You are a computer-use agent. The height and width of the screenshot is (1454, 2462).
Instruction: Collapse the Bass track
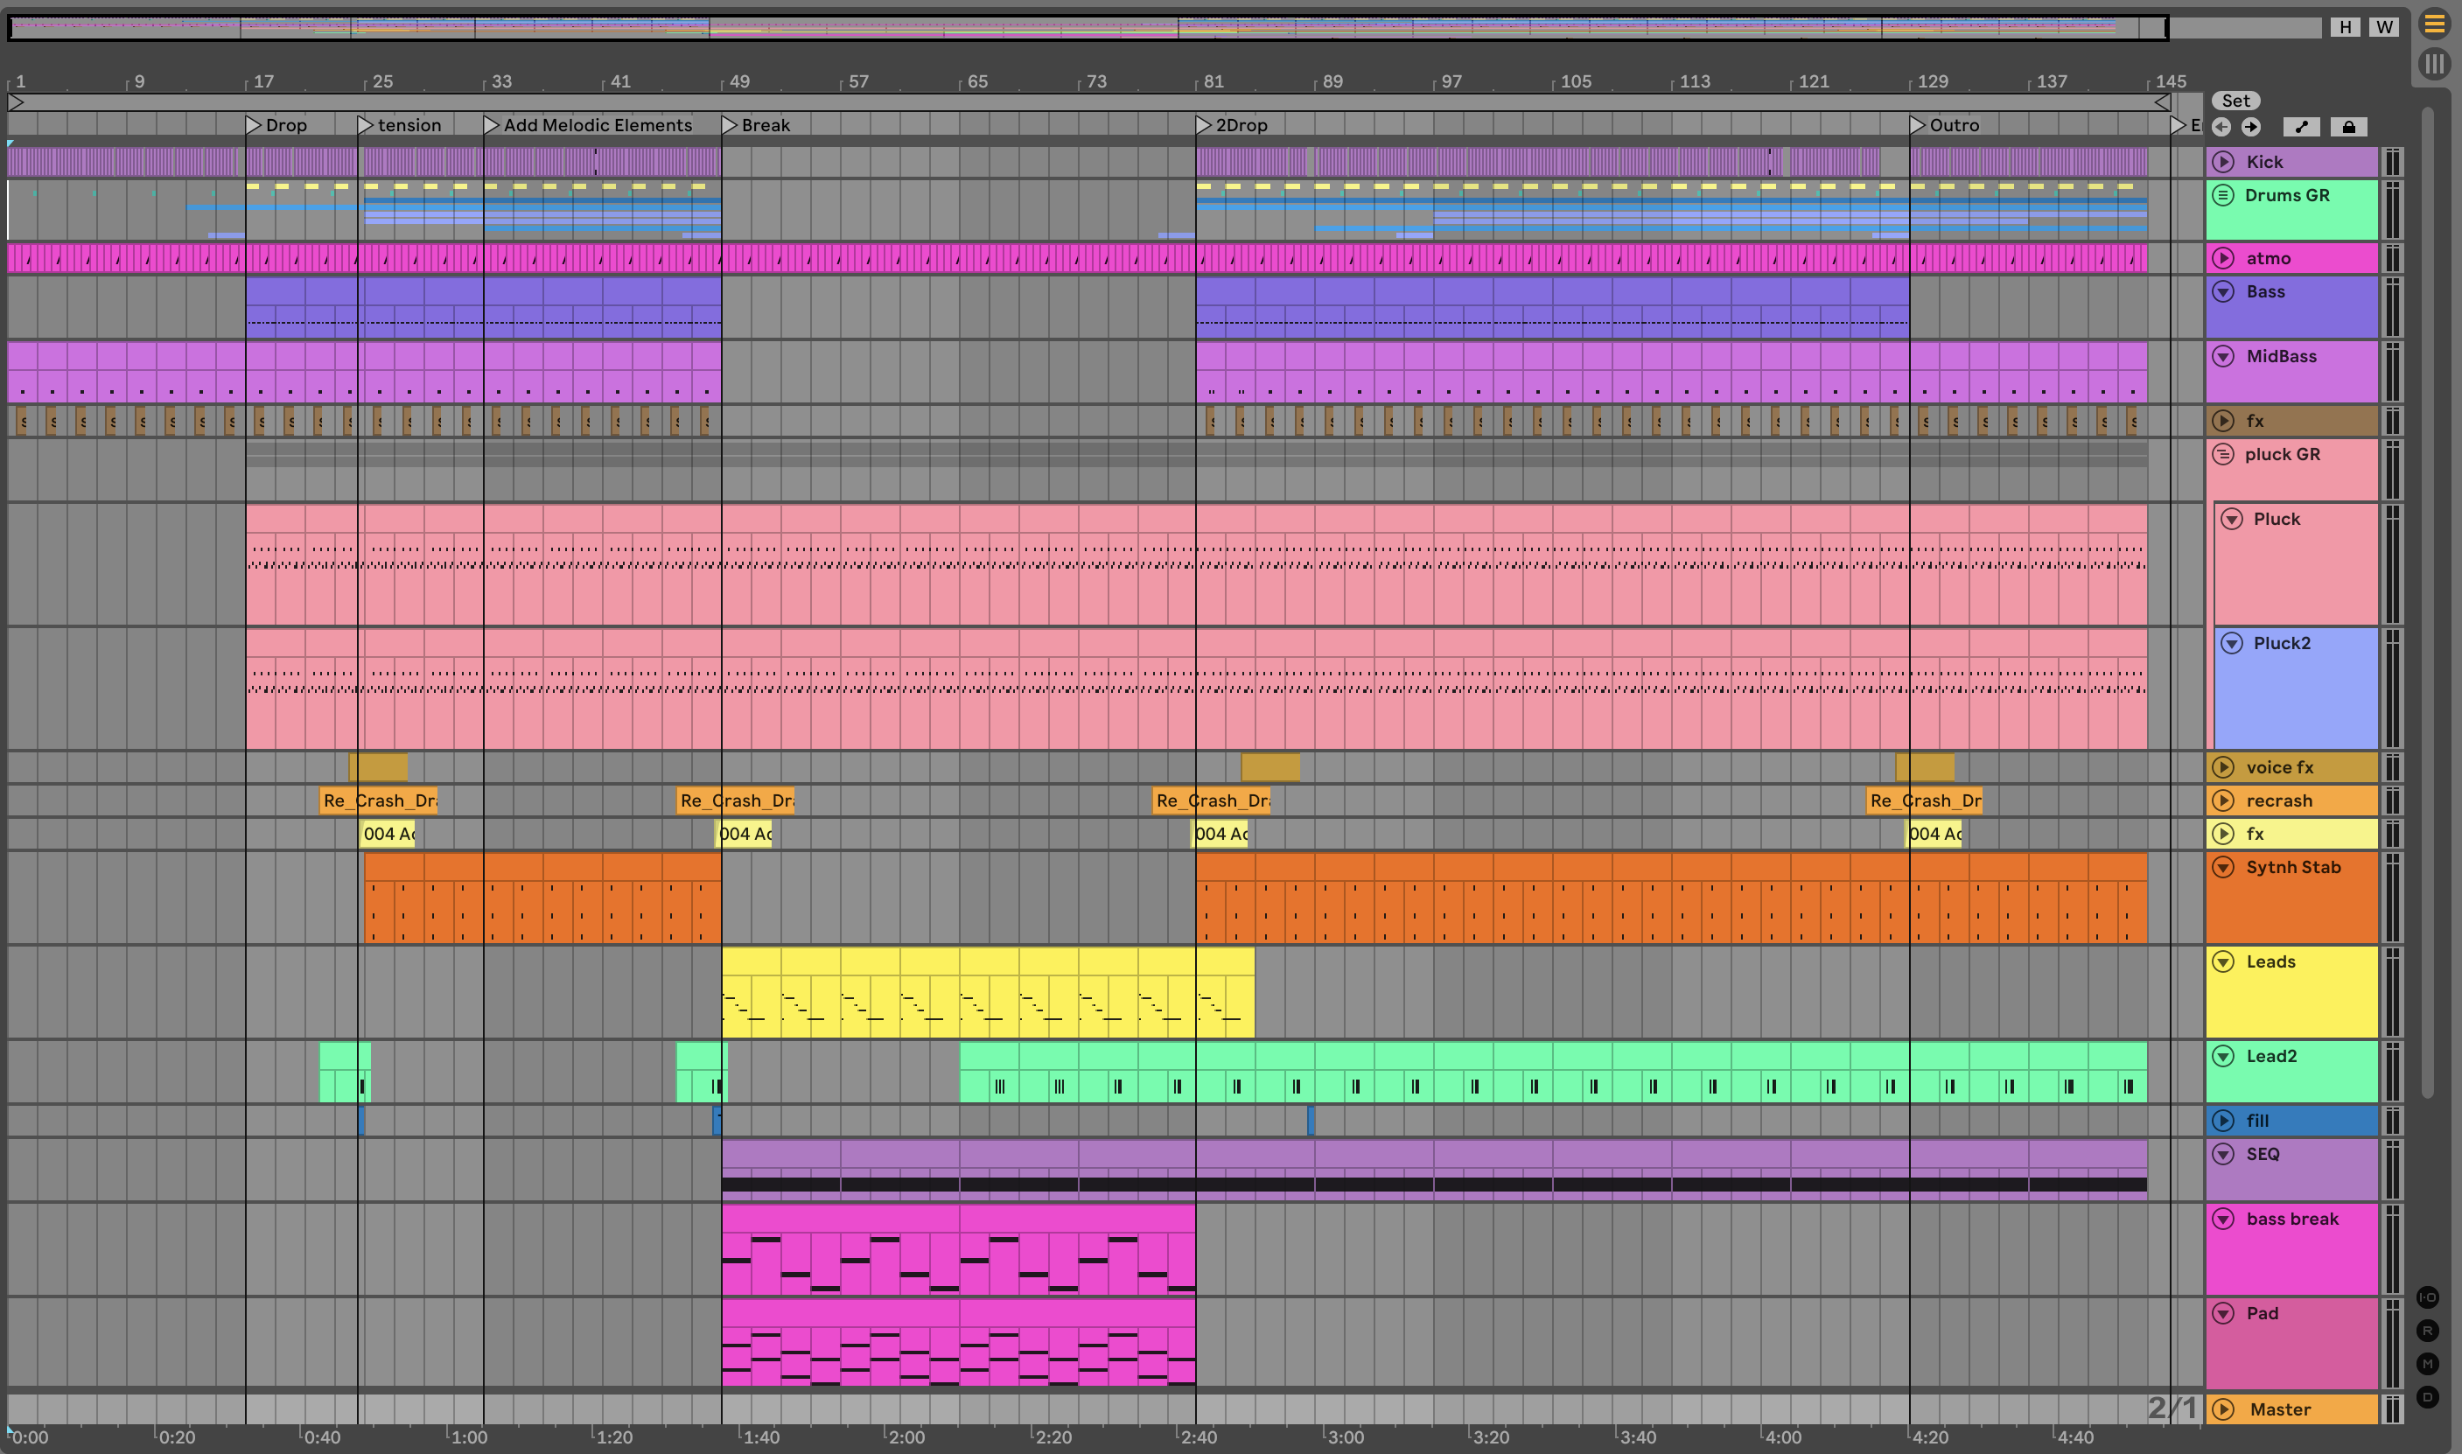[2223, 292]
